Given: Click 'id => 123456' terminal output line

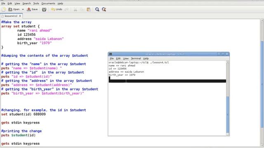Looking at the screenshot, I should (x=118, y=69).
